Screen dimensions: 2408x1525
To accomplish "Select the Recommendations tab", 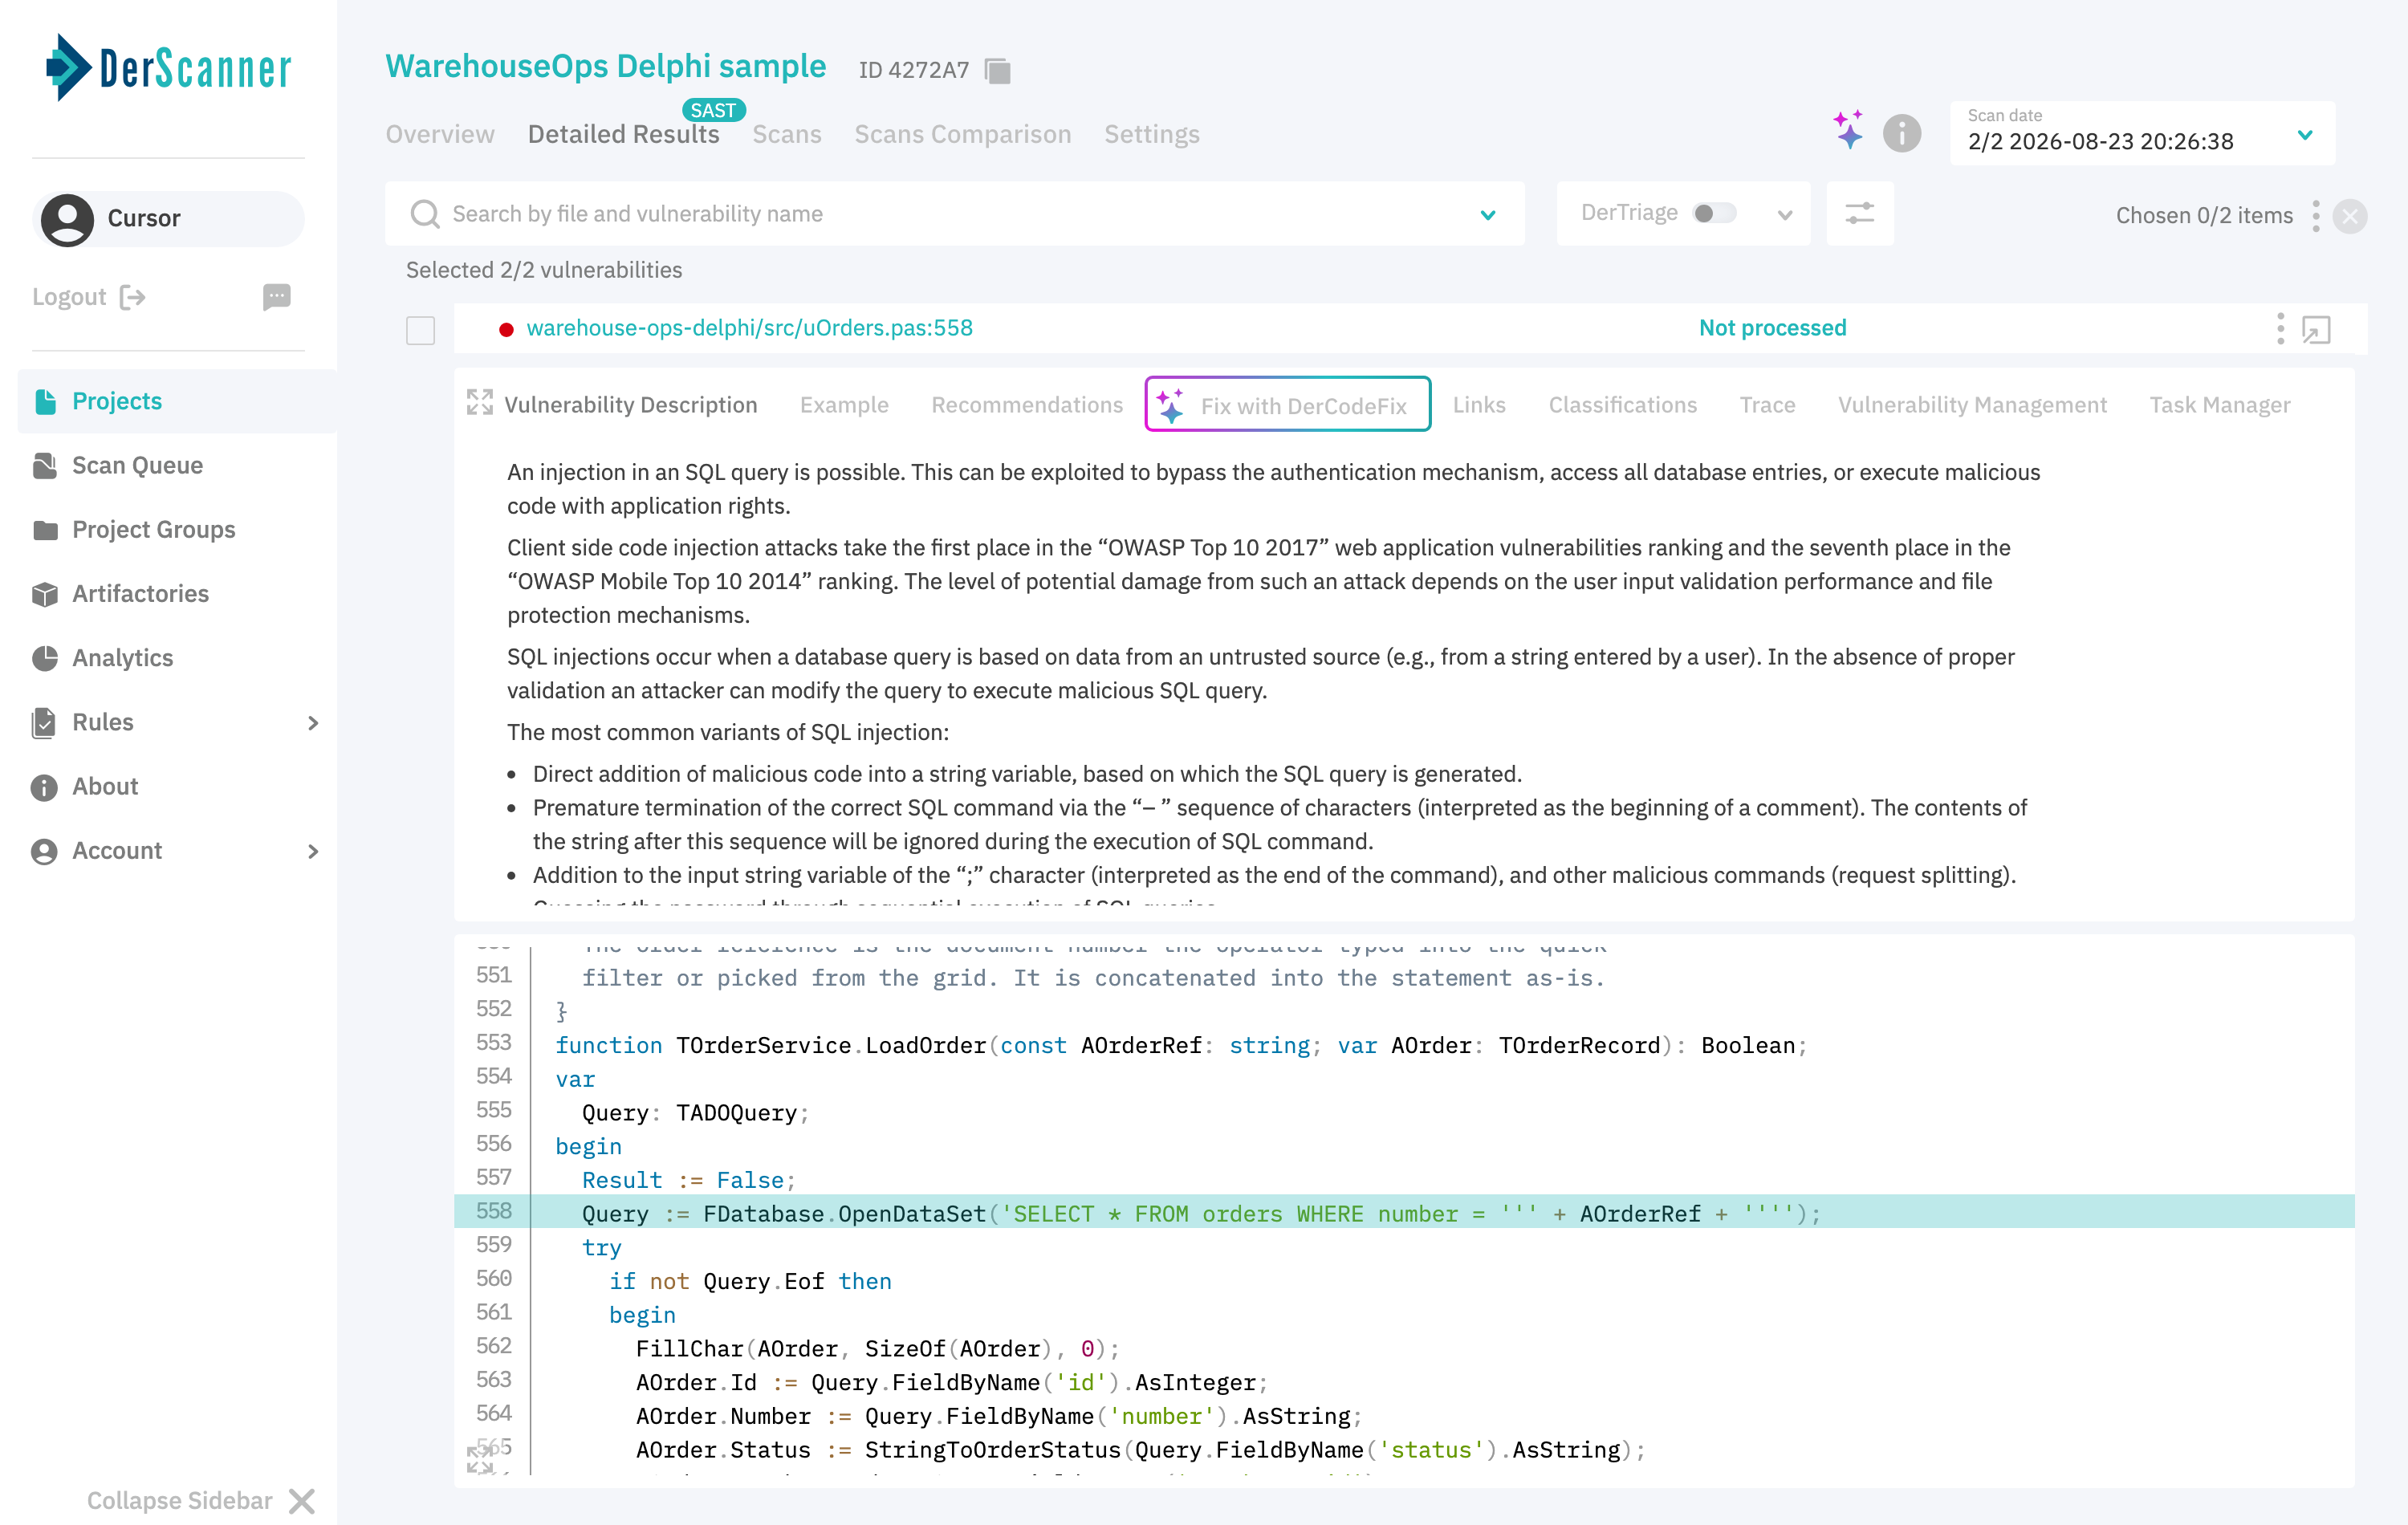I will [x=1027, y=404].
